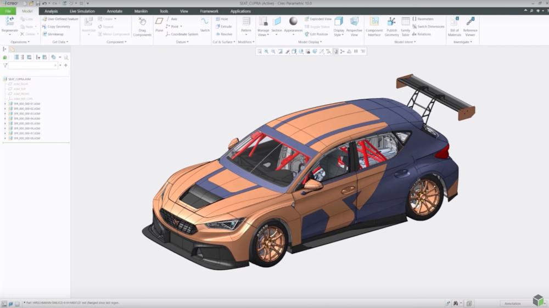The width and height of the screenshot is (549, 308).
Task: Switch to the Manikin tab
Action: (141, 11)
